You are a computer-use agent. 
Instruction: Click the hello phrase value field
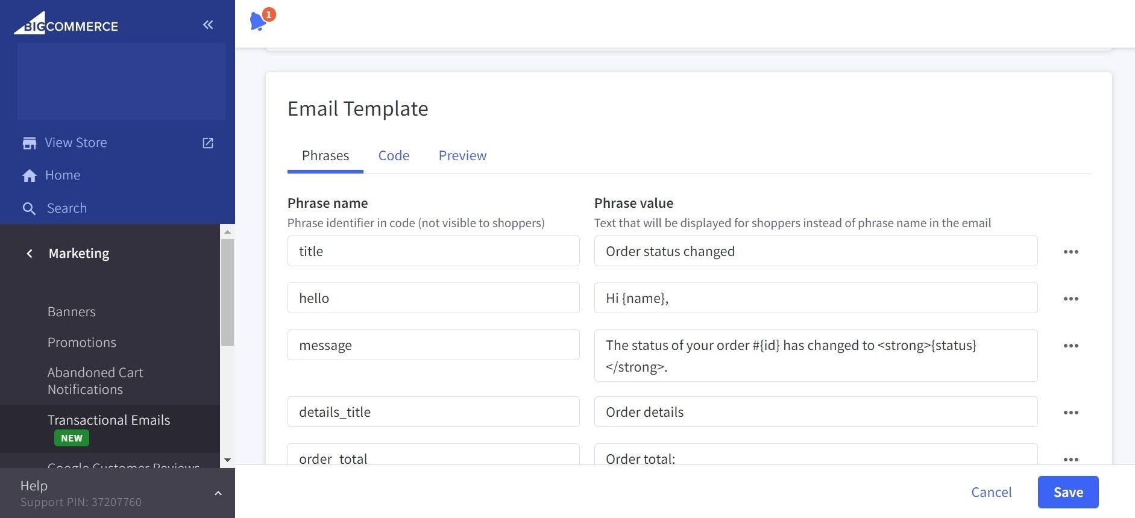click(815, 298)
